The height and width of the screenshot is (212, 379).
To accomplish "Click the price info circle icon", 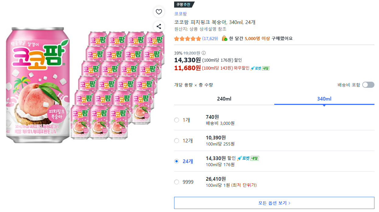I will [x=204, y=53].
